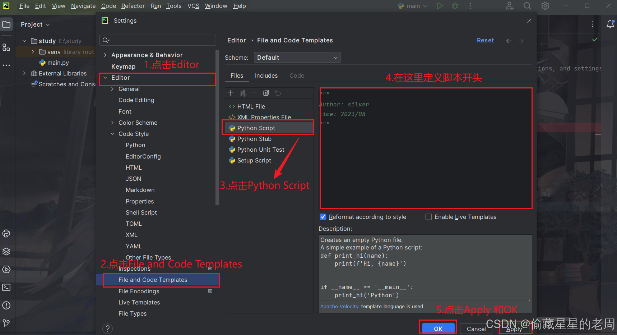Click the PyCharm main logo icon

(x=6, y=6)
